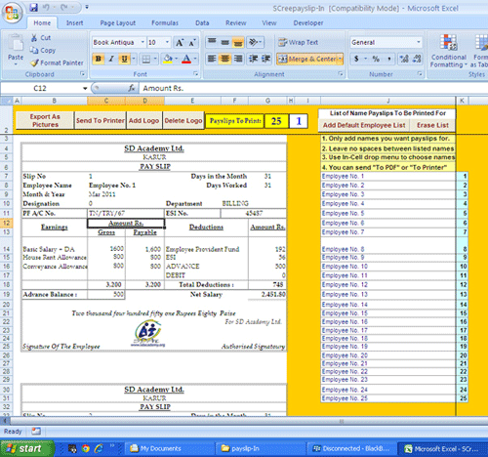Center text horizontally in cell
Image resolution: width=488 pixels, height=457 pixels.
[225, 59]
